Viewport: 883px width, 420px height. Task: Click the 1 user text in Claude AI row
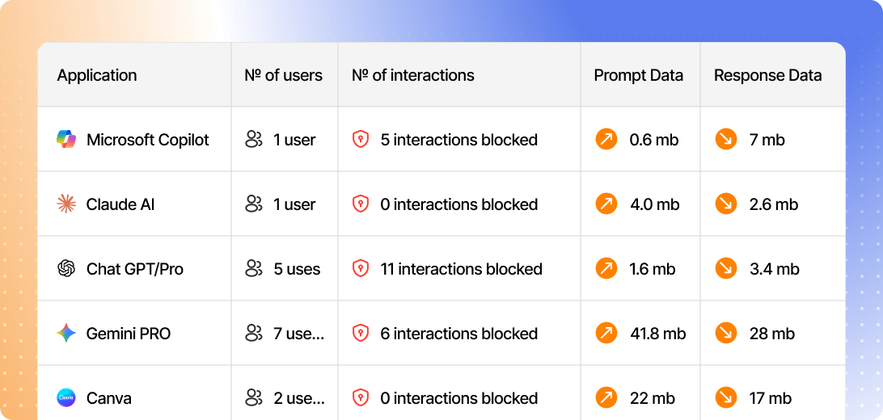294,204
